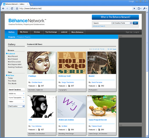
Task: Open a new tab with the plus icon
Action: [32, 4]
